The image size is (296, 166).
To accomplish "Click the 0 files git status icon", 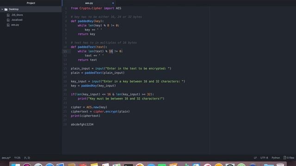I will click(x=285, y=158).
